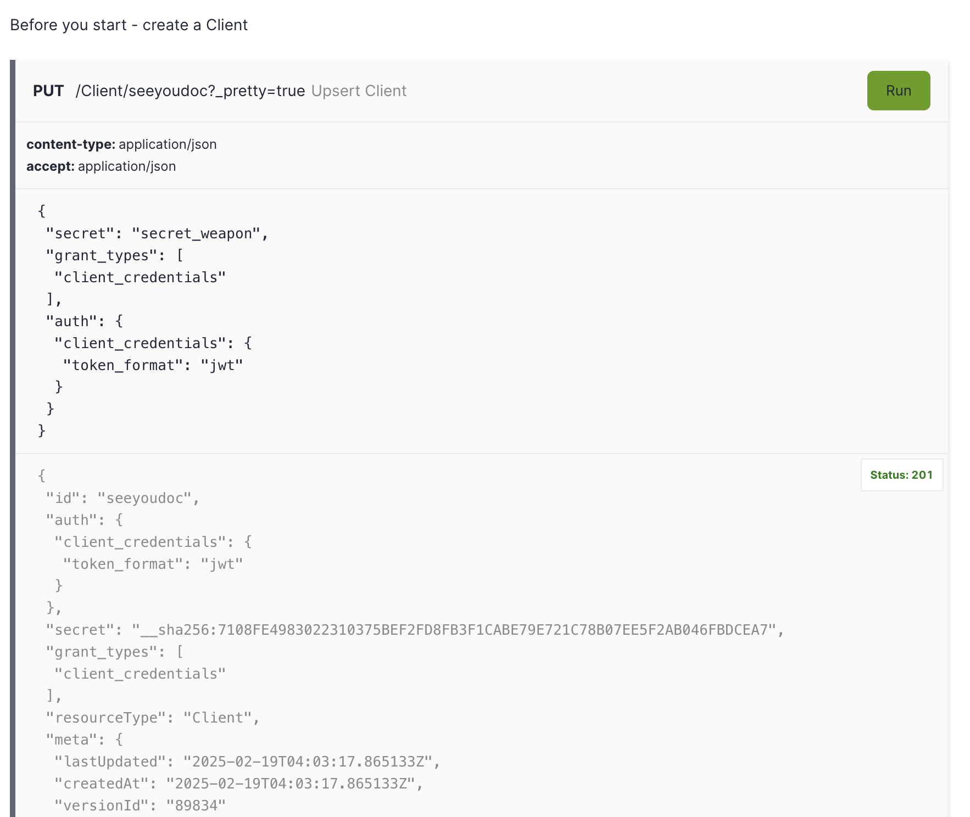Click the "resourceType": "Client" response line

point(153,718)
